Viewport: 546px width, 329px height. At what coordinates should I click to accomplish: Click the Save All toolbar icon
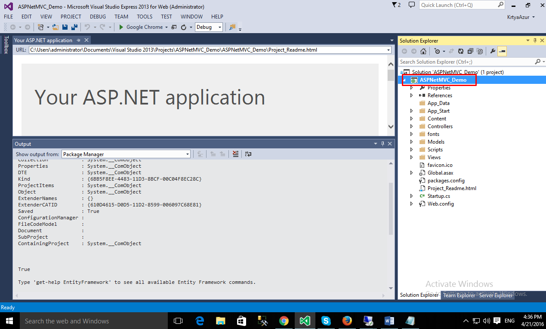coord(74,27)
